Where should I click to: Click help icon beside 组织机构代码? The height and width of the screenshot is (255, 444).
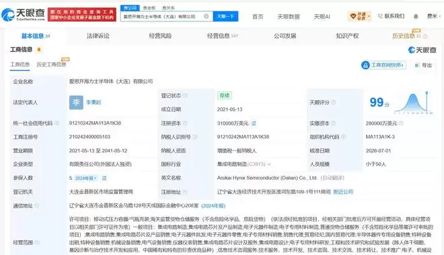pos(344,137)
